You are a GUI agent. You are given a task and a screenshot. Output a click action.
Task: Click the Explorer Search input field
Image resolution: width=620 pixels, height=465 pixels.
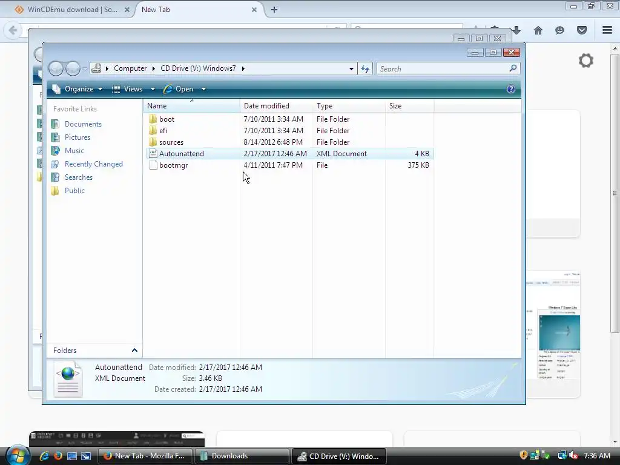coord(444,69)
